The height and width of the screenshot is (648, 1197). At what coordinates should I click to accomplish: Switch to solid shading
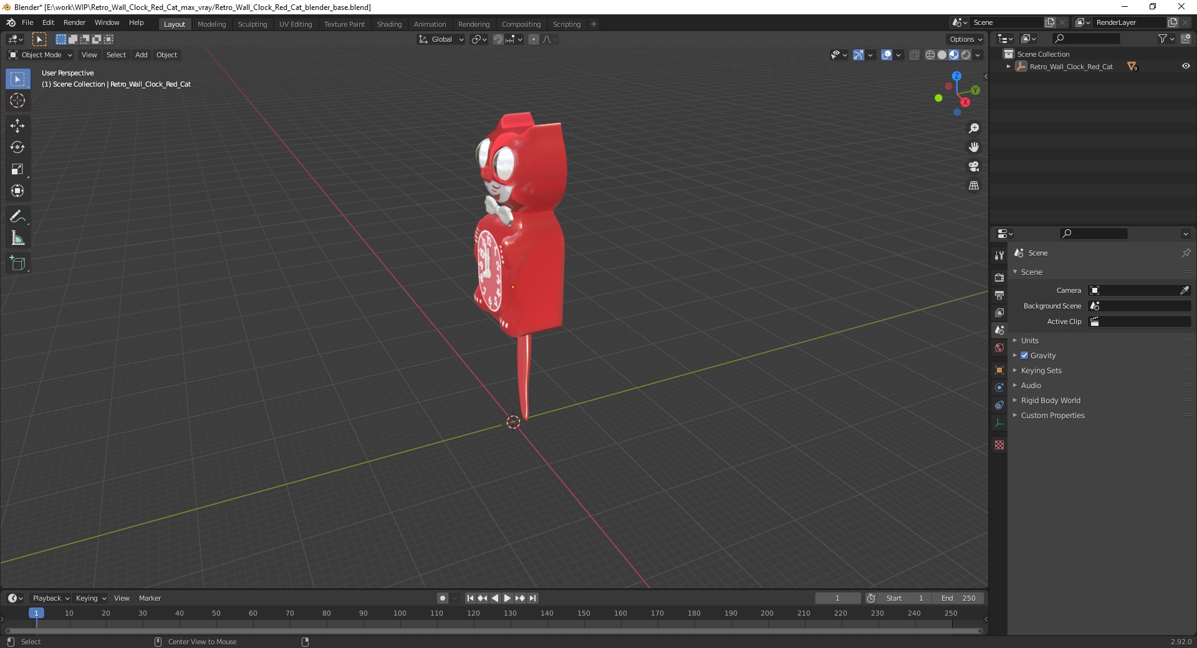point(942,55)
